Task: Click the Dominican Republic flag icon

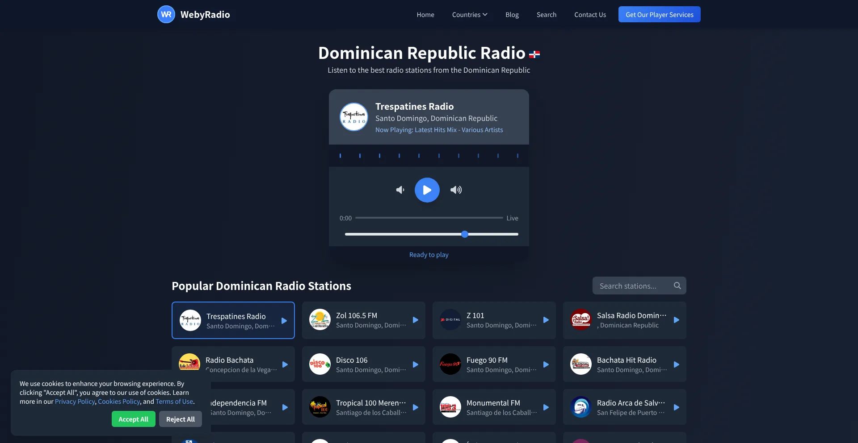Action: pos(534,54)
